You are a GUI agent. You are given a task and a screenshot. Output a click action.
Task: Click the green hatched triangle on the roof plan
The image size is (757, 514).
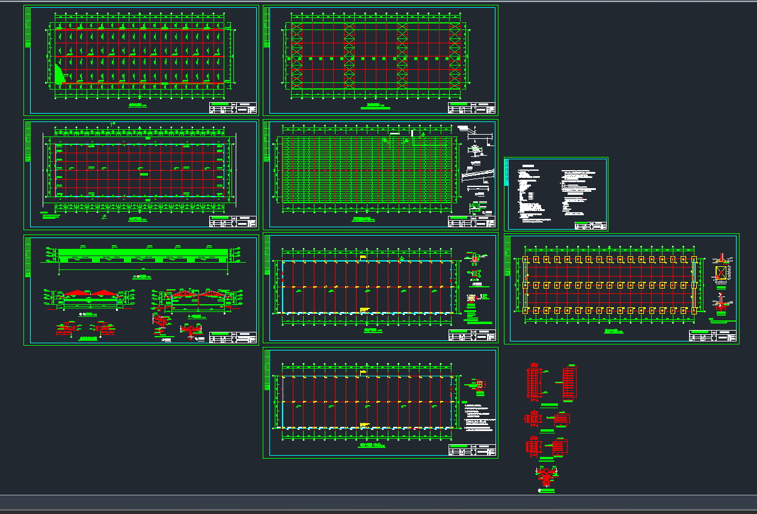(x=60, y=75)
